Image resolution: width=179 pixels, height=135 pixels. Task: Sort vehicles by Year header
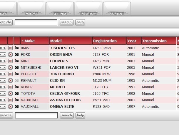tap(132, 41)
